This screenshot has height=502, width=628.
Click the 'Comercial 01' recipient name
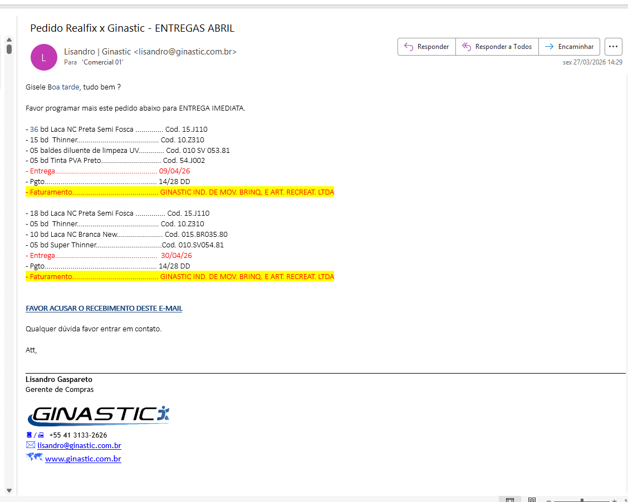102,62
